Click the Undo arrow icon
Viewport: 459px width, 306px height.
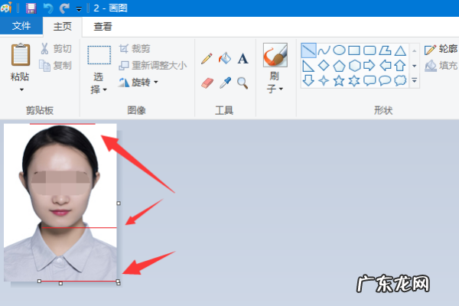pyautogui.click(x=49, y=8)
